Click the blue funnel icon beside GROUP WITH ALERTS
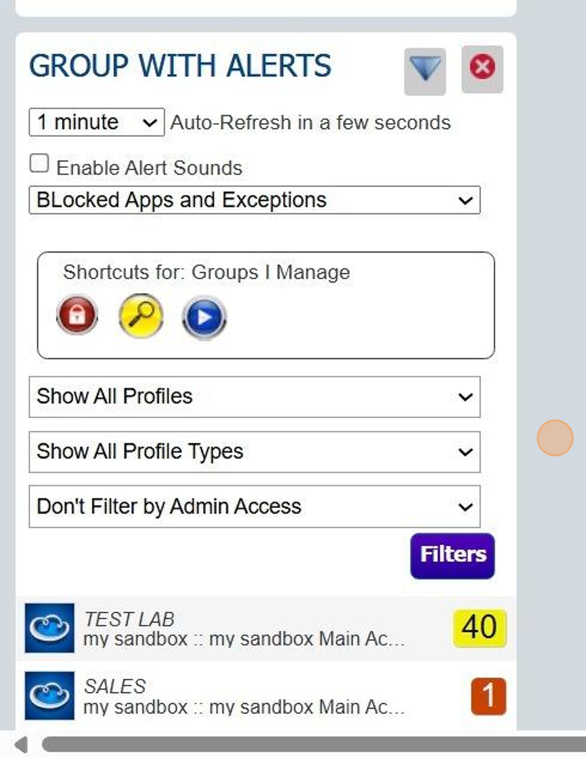The image size is (586, 758). (424, 70)
